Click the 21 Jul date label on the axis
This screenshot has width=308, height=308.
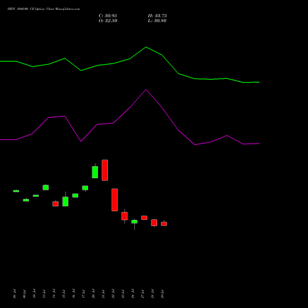coord(103,294)
